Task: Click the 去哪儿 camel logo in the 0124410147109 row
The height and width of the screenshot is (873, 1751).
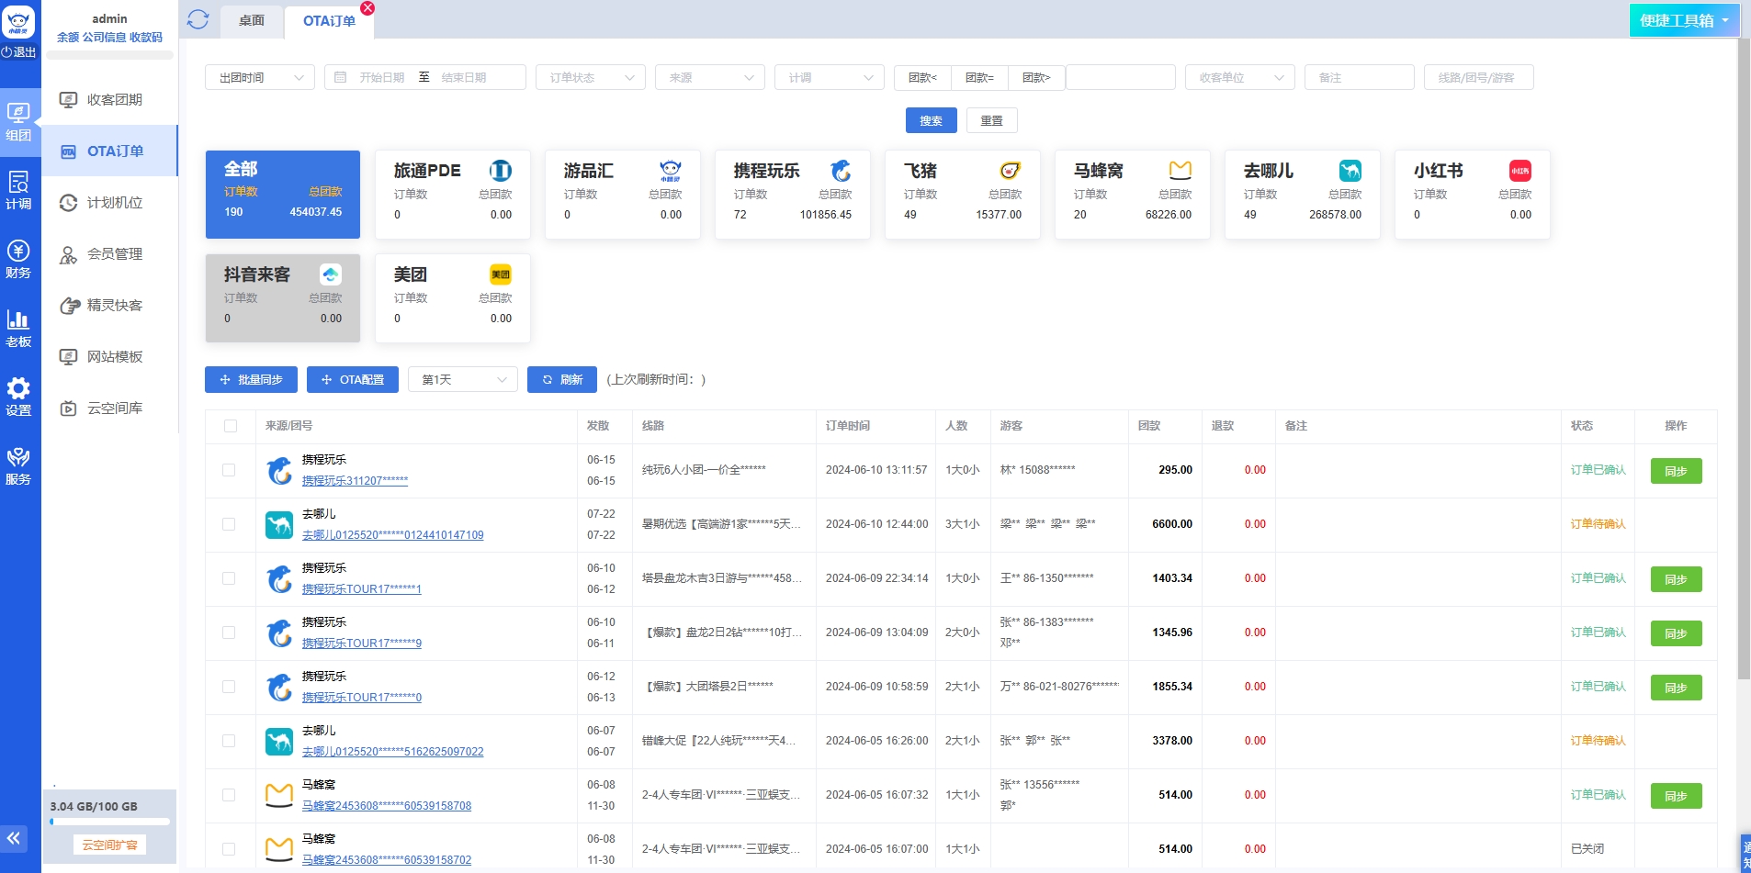Action: 279,525
